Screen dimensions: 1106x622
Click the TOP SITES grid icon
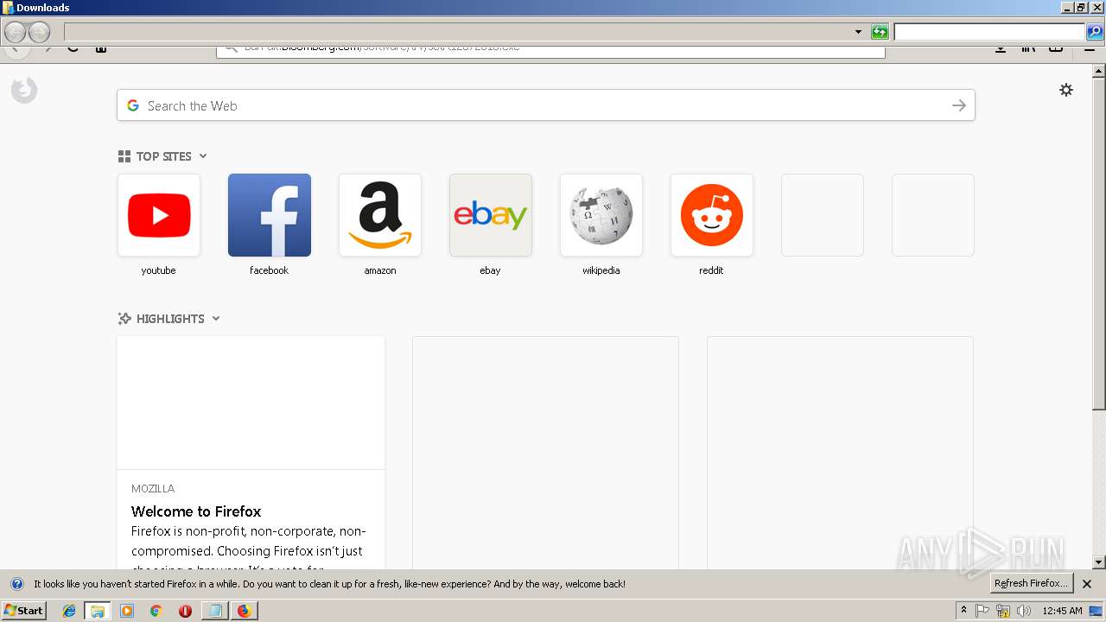pyautogui.click(x=124, y=156)
